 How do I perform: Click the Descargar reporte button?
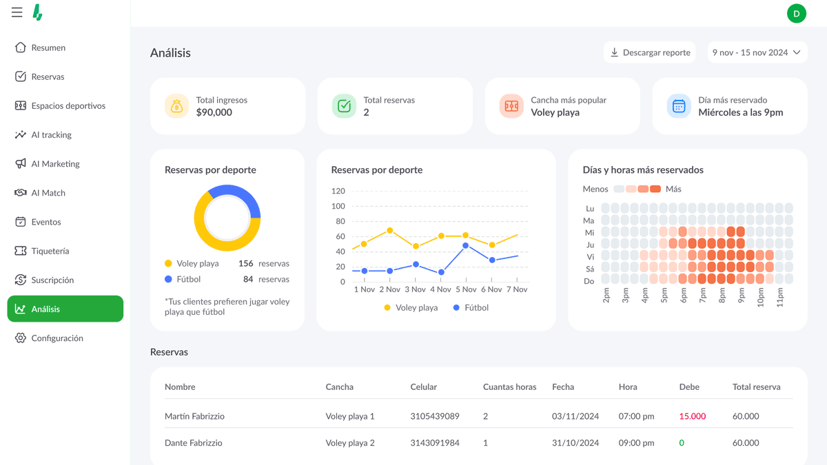coord(649,52)
